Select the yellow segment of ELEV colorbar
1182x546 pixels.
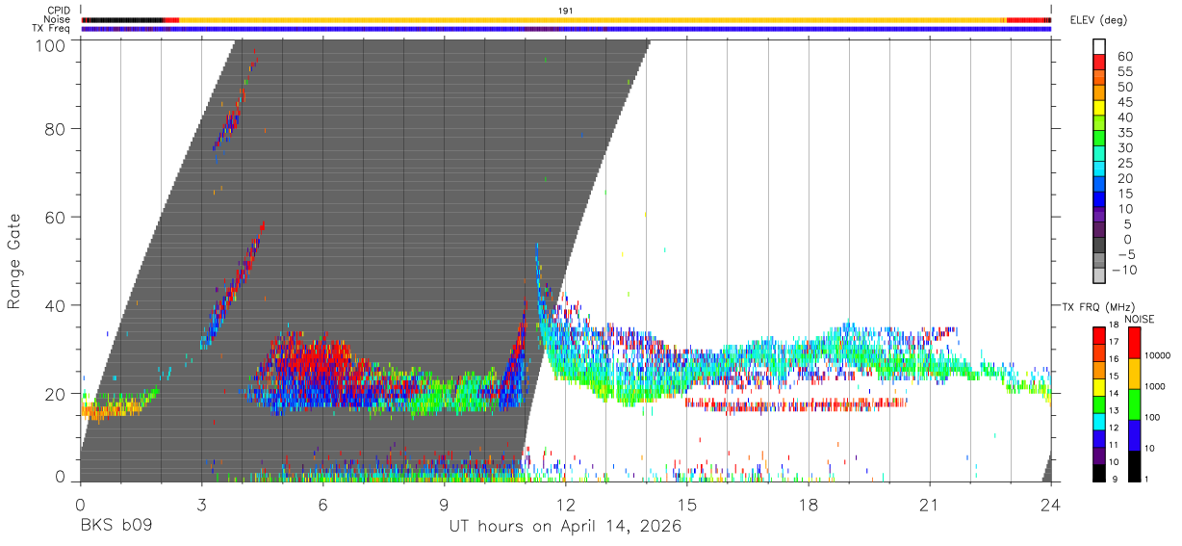coord(1099,107)
